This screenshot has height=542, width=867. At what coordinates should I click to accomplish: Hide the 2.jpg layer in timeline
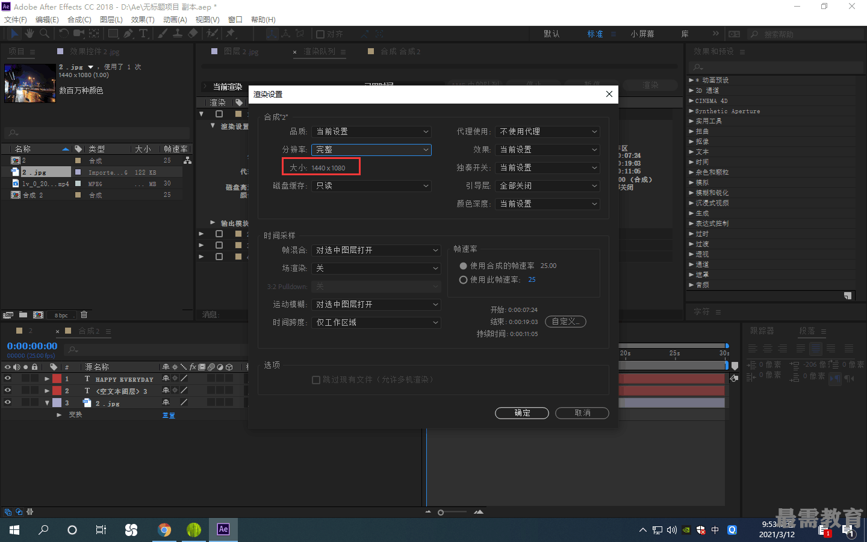coord(8,402)
